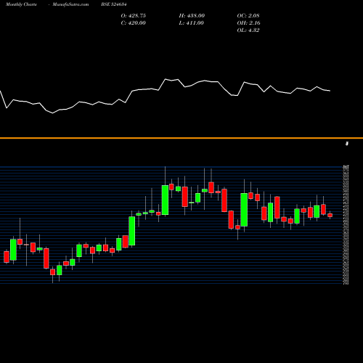Click the OL: 4.32 value
The image size is (363, 363).
pos(248,30)
